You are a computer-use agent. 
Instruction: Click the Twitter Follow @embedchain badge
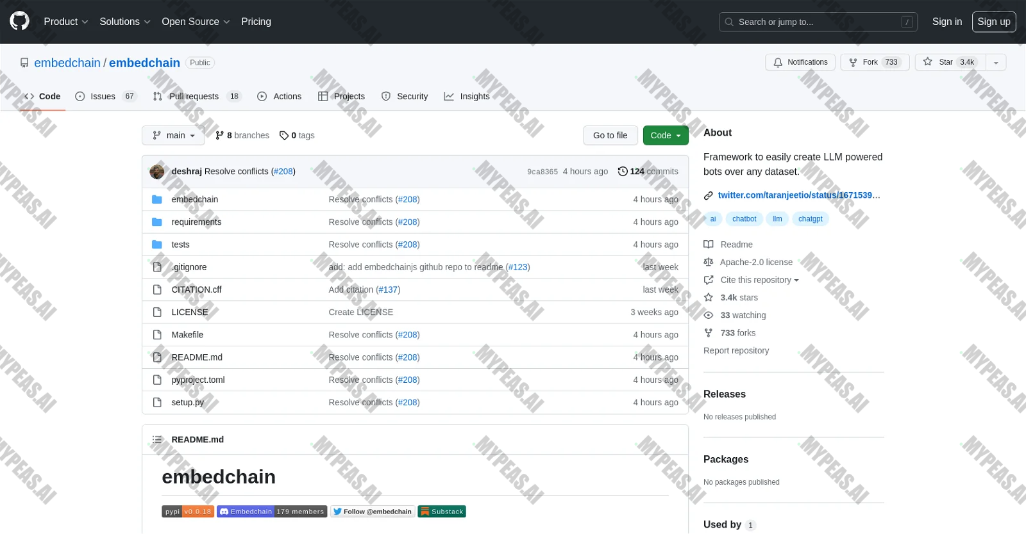point(373,512)
